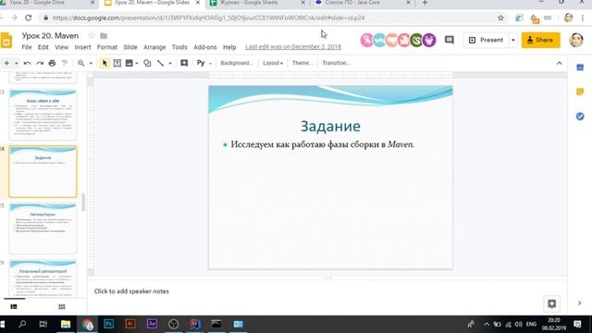Image resolution: width=592 pixels, height=333 pixels.
Task: Open the Present options dropdown arrow
Action: point(512,40)
